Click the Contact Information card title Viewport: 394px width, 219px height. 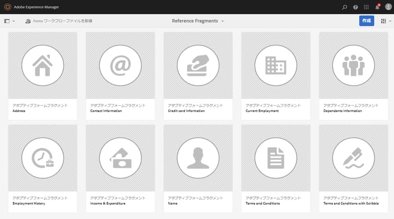point(106,111)
